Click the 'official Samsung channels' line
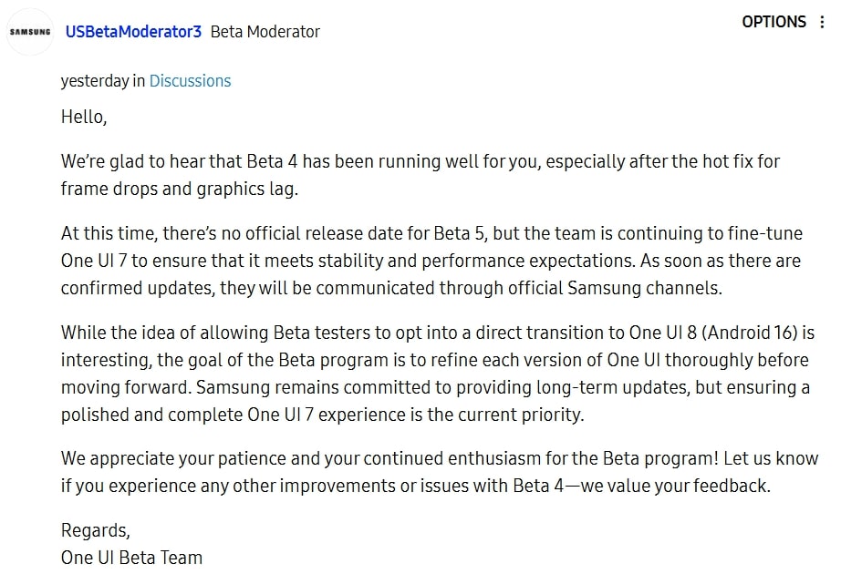Image resolution: width=841 pixels, height=574 pixels. [x=391, y=288]
